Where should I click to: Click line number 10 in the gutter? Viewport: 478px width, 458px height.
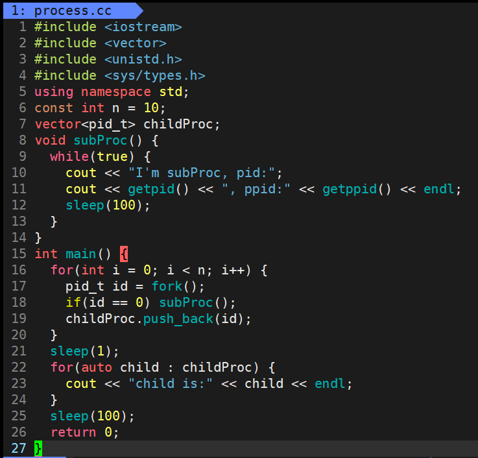tap(19, 173)
